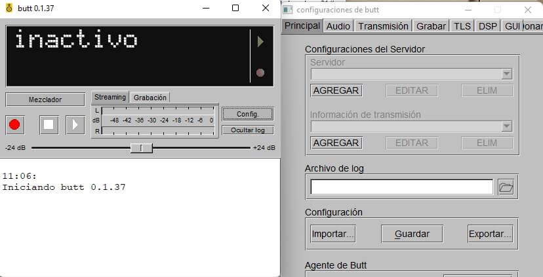543x277 pixels.
Task: Click EDITAR under Servidor
Action: coord(412,90)
